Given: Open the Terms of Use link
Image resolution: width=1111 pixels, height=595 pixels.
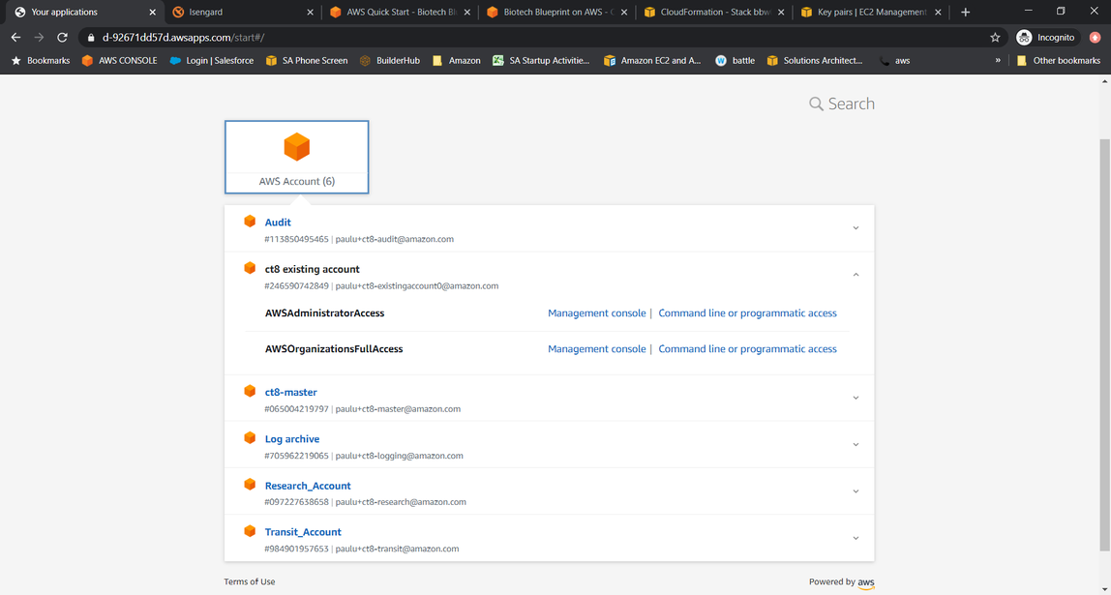Looking at the screenshot, I should coord(250,581).
